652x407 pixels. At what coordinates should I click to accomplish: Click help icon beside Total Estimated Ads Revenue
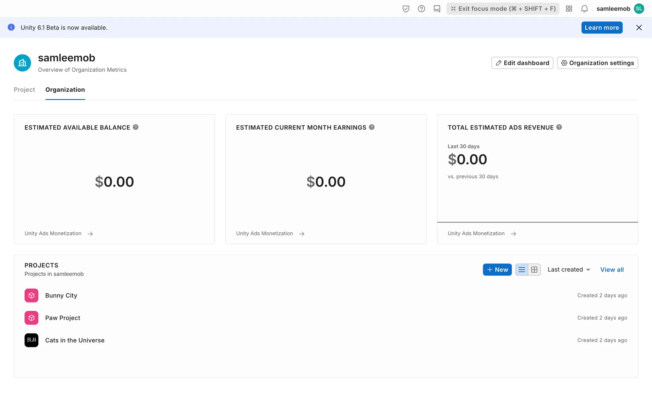559,127
